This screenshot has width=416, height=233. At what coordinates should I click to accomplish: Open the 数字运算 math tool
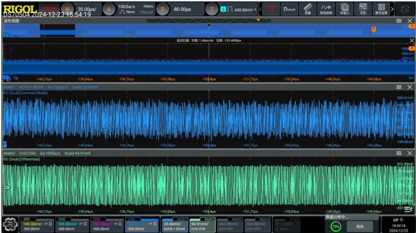tap(381, 9)
